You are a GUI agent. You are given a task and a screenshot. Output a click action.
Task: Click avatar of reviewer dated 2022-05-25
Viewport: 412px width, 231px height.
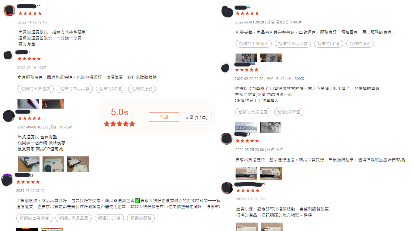227,139
